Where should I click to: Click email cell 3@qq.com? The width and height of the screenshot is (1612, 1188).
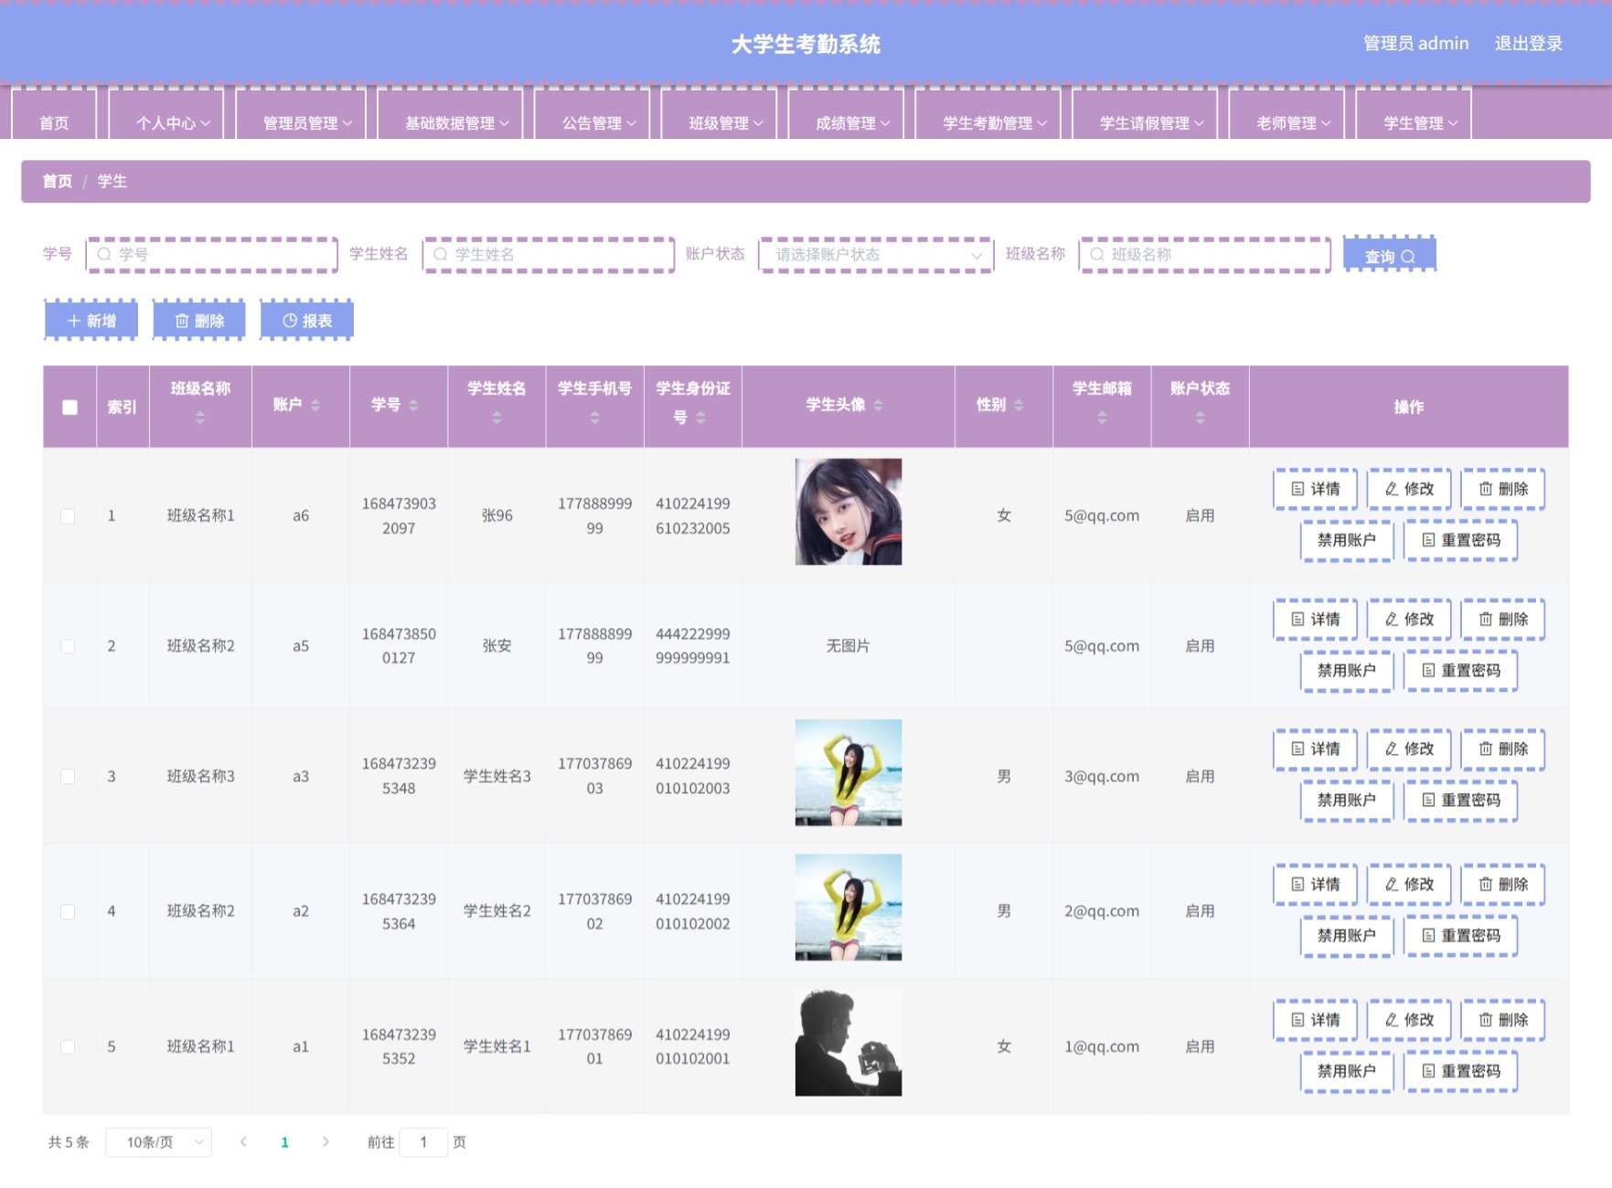click(x=1102, y=776)
